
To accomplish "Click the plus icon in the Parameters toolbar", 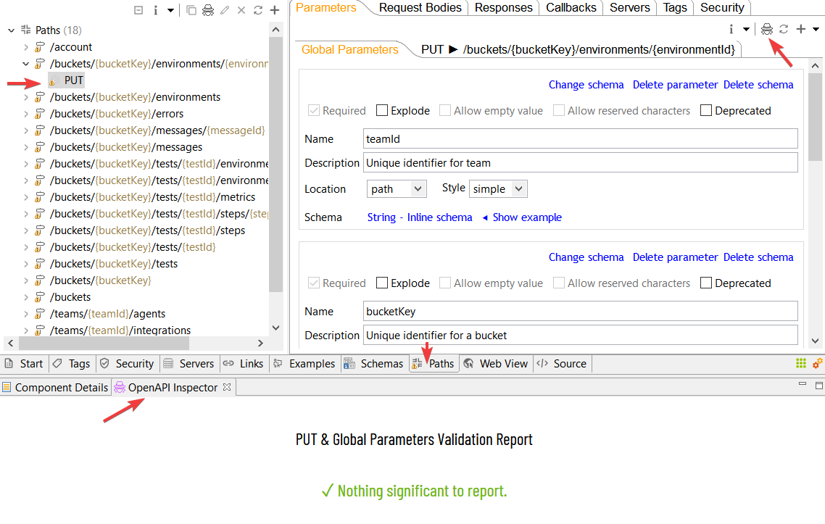I will pyautogui.click(x=801, y=29).
